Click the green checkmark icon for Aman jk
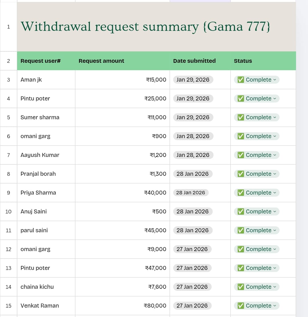The width and height of the screenshot is (308, 317). [x=241, y=80]
